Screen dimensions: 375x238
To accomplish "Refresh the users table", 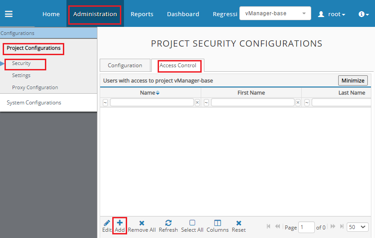I will click(168, 223).
